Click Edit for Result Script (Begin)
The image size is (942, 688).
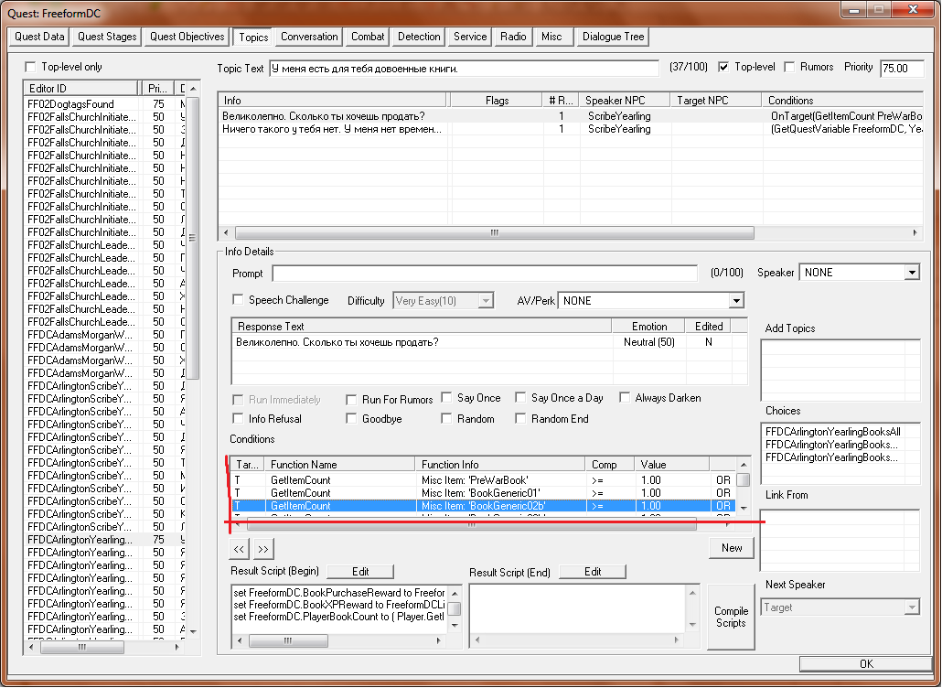tap(360, 572)
